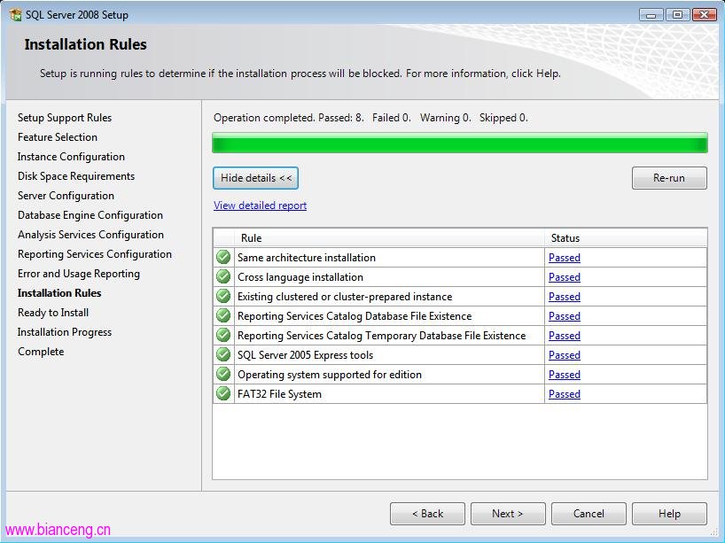Select Complete step in sidebar
This screenshot has height=543, width=725.
click(41, 352)
